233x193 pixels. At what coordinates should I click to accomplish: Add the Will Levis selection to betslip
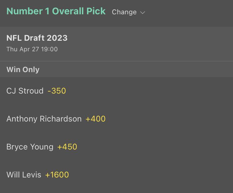click(x=116, y=175)
